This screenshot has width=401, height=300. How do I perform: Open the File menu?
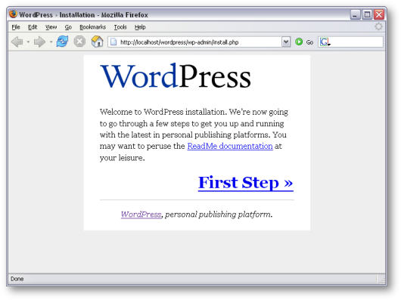click(16, 27)
